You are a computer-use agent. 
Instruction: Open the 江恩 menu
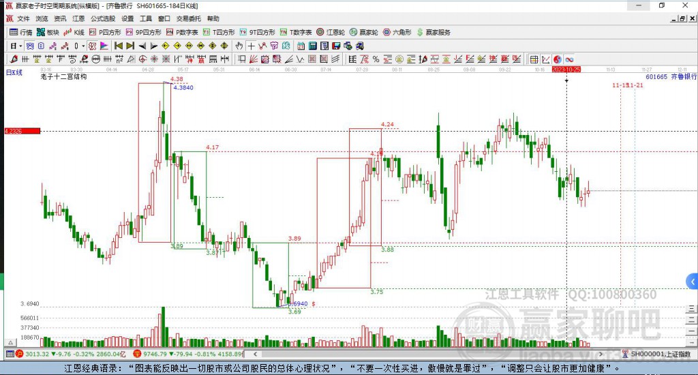click(x=78, y=18)
